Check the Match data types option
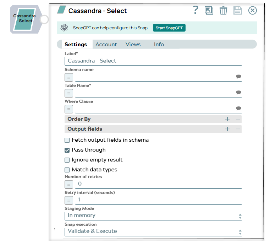270x241 pixels. tap(67, 170)
